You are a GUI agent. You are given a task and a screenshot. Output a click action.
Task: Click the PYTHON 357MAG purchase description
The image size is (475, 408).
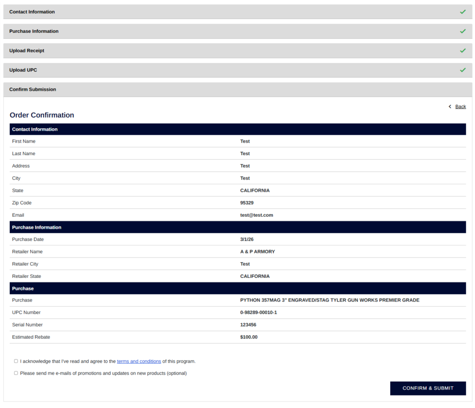point(330,300)
